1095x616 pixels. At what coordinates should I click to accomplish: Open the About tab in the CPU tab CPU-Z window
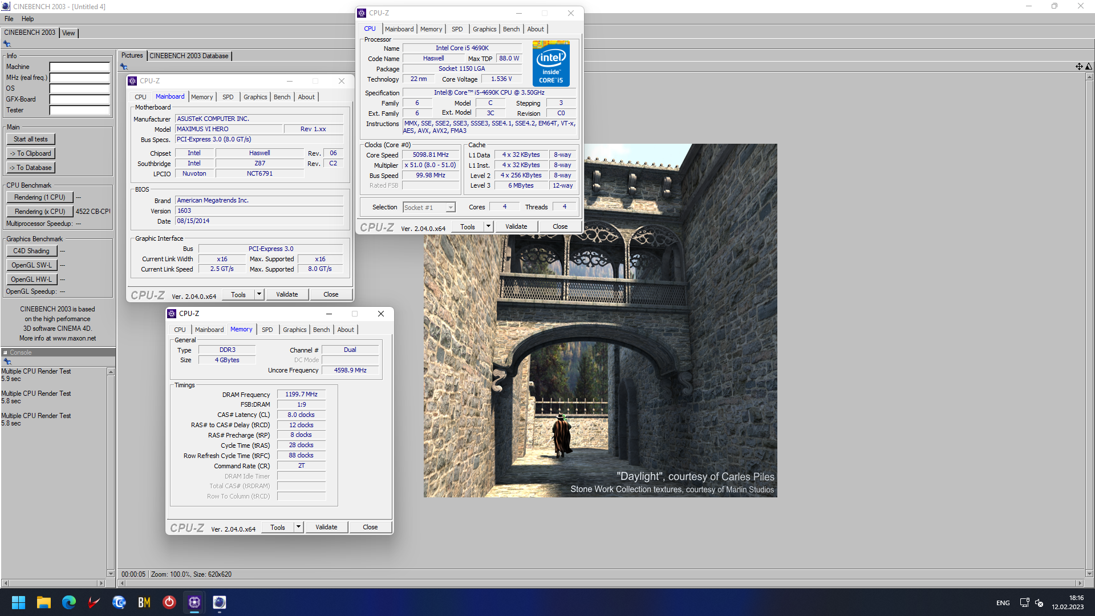point(536,29)
